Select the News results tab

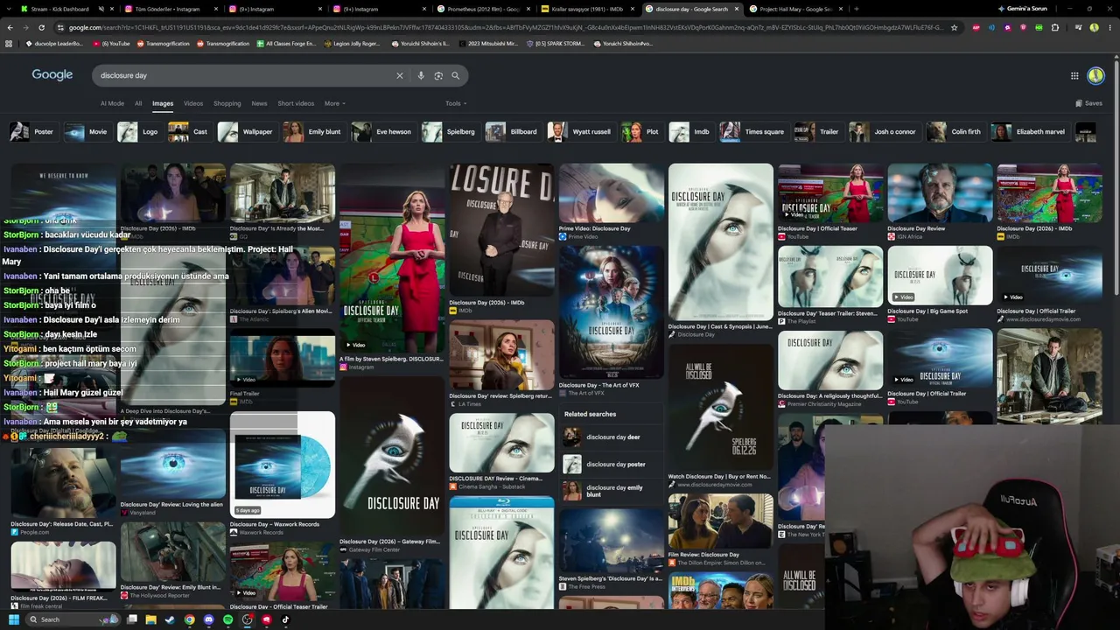tap(259, 103)
